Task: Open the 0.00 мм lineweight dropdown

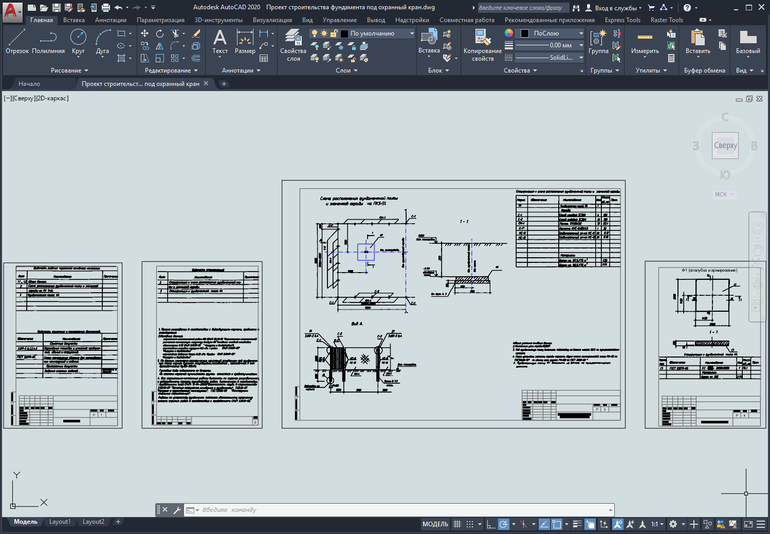Action: [549, 45]
